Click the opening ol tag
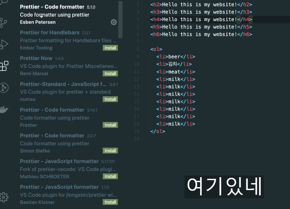This screenshot has height=209, width=290. click(x=156, y=49)
